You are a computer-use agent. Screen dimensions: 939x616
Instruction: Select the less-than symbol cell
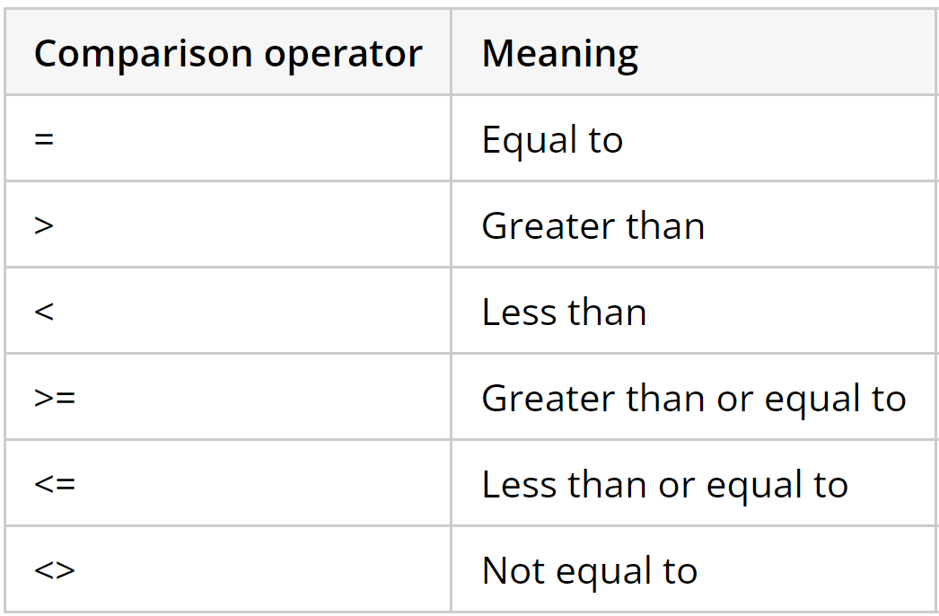tap(44, 312)
